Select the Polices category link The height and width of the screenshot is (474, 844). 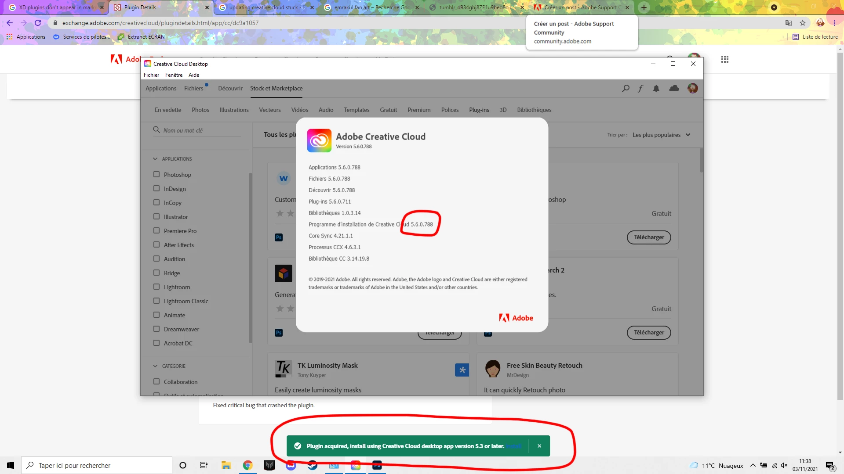click(x=450, y=110)
